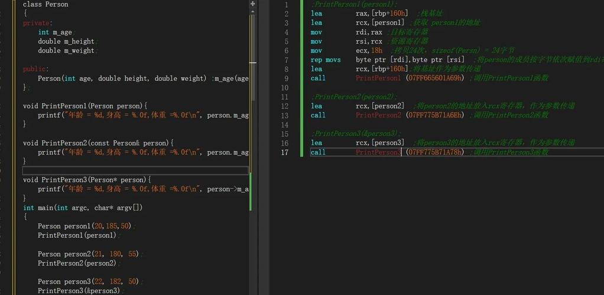Click line number 13 in the assembly pane

tap(285, 115)
